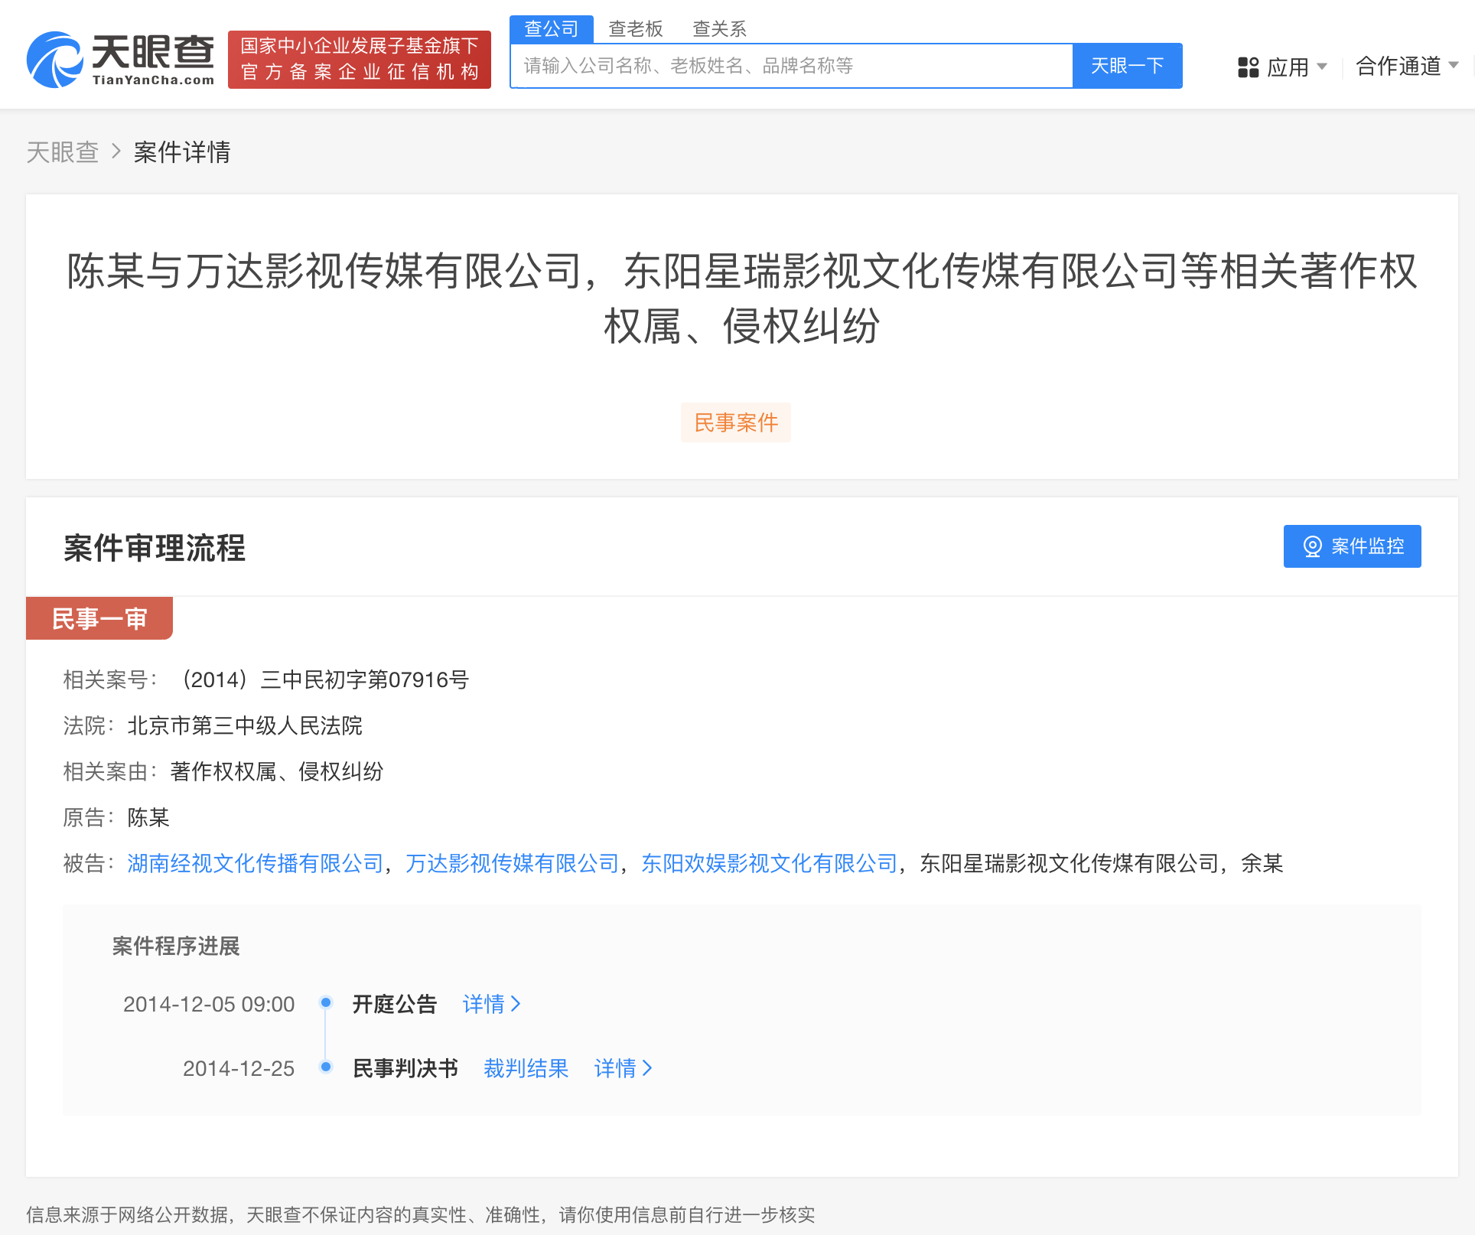The height and width of the screenshot is (1235, 1475).
Task: Click date 2014-12-05 09:00
Action: tap(209, 1004)
